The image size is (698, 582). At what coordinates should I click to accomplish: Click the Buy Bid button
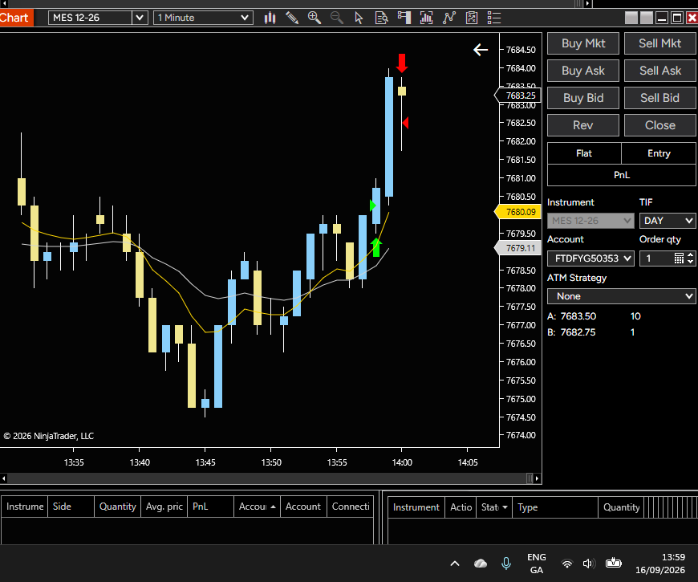[583, 98]
